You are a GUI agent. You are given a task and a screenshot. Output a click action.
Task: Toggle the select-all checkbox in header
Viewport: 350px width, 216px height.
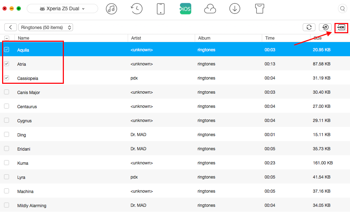click(x=7, y=38)
